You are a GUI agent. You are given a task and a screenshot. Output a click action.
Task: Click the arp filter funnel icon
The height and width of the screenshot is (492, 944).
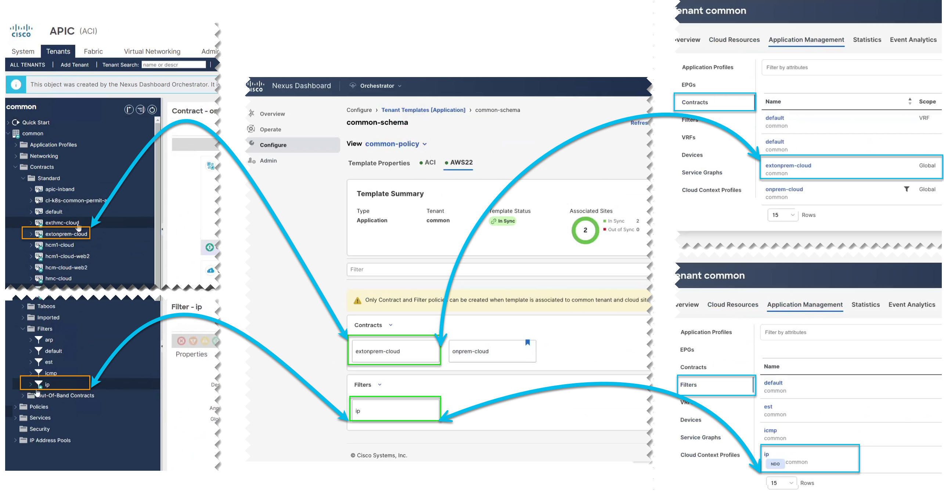[38, 340]
